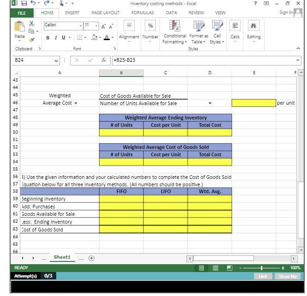Toggle Italic formatting
The width and height of the screenshot is (307, 296).
tap(56, 38)
